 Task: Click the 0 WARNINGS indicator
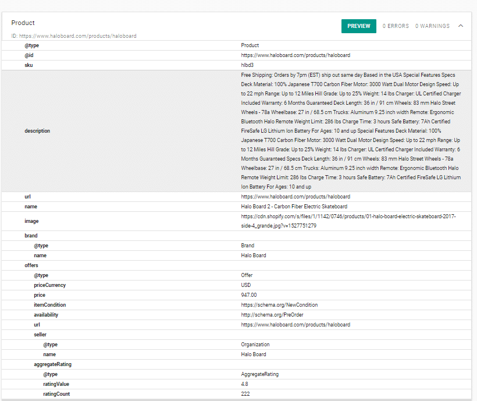click(432, 26)
